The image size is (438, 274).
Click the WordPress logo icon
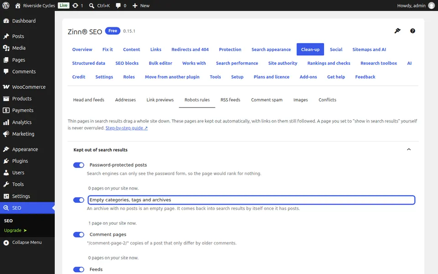pyautogui.click(x=5, y=5)
